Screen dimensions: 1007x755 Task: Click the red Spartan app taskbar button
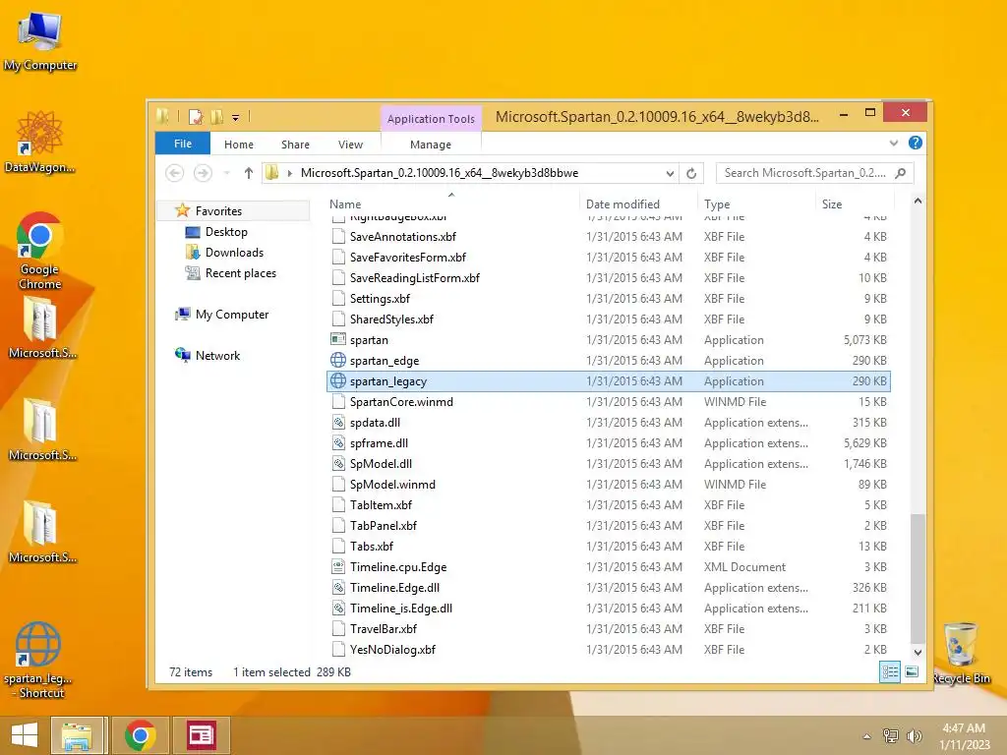coord(201,735)
